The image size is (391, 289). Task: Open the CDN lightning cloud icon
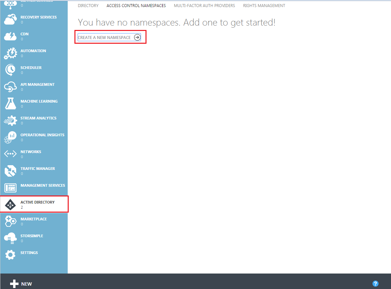click(10, 36)
